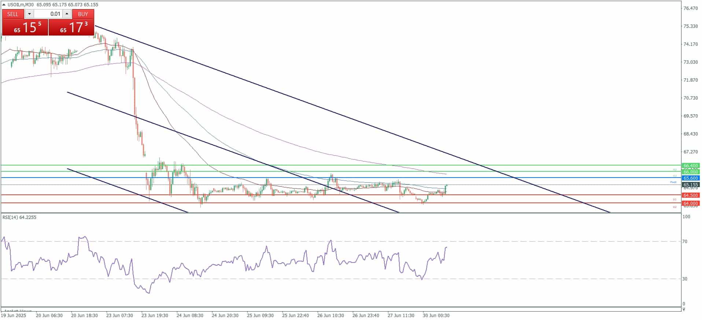
Task: Click the current price 65.155 label
Action: 691,185
